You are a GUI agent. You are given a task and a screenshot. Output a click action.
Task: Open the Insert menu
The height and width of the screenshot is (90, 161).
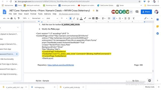point(26,14)
